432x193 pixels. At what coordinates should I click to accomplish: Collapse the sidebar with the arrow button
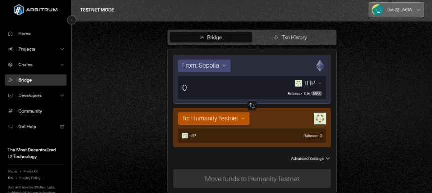coord(71,20)
